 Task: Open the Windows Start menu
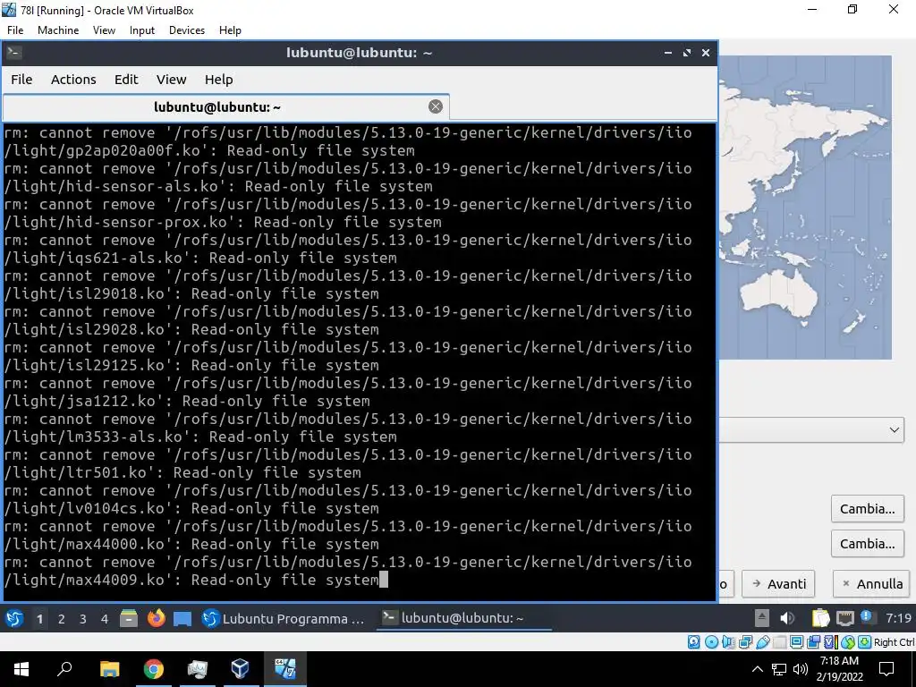(21, 669)
